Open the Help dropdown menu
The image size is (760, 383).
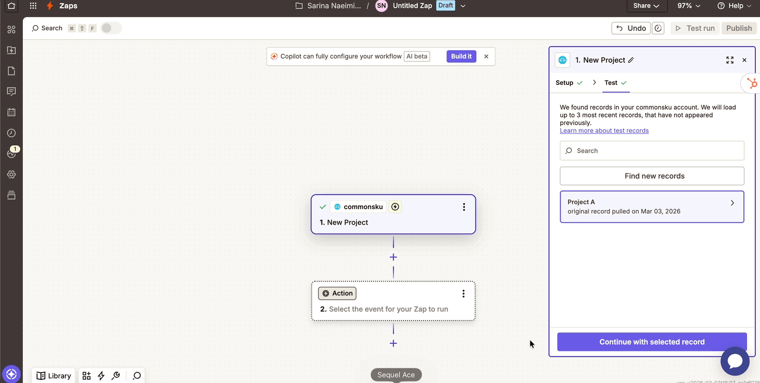tap(734, 6)
